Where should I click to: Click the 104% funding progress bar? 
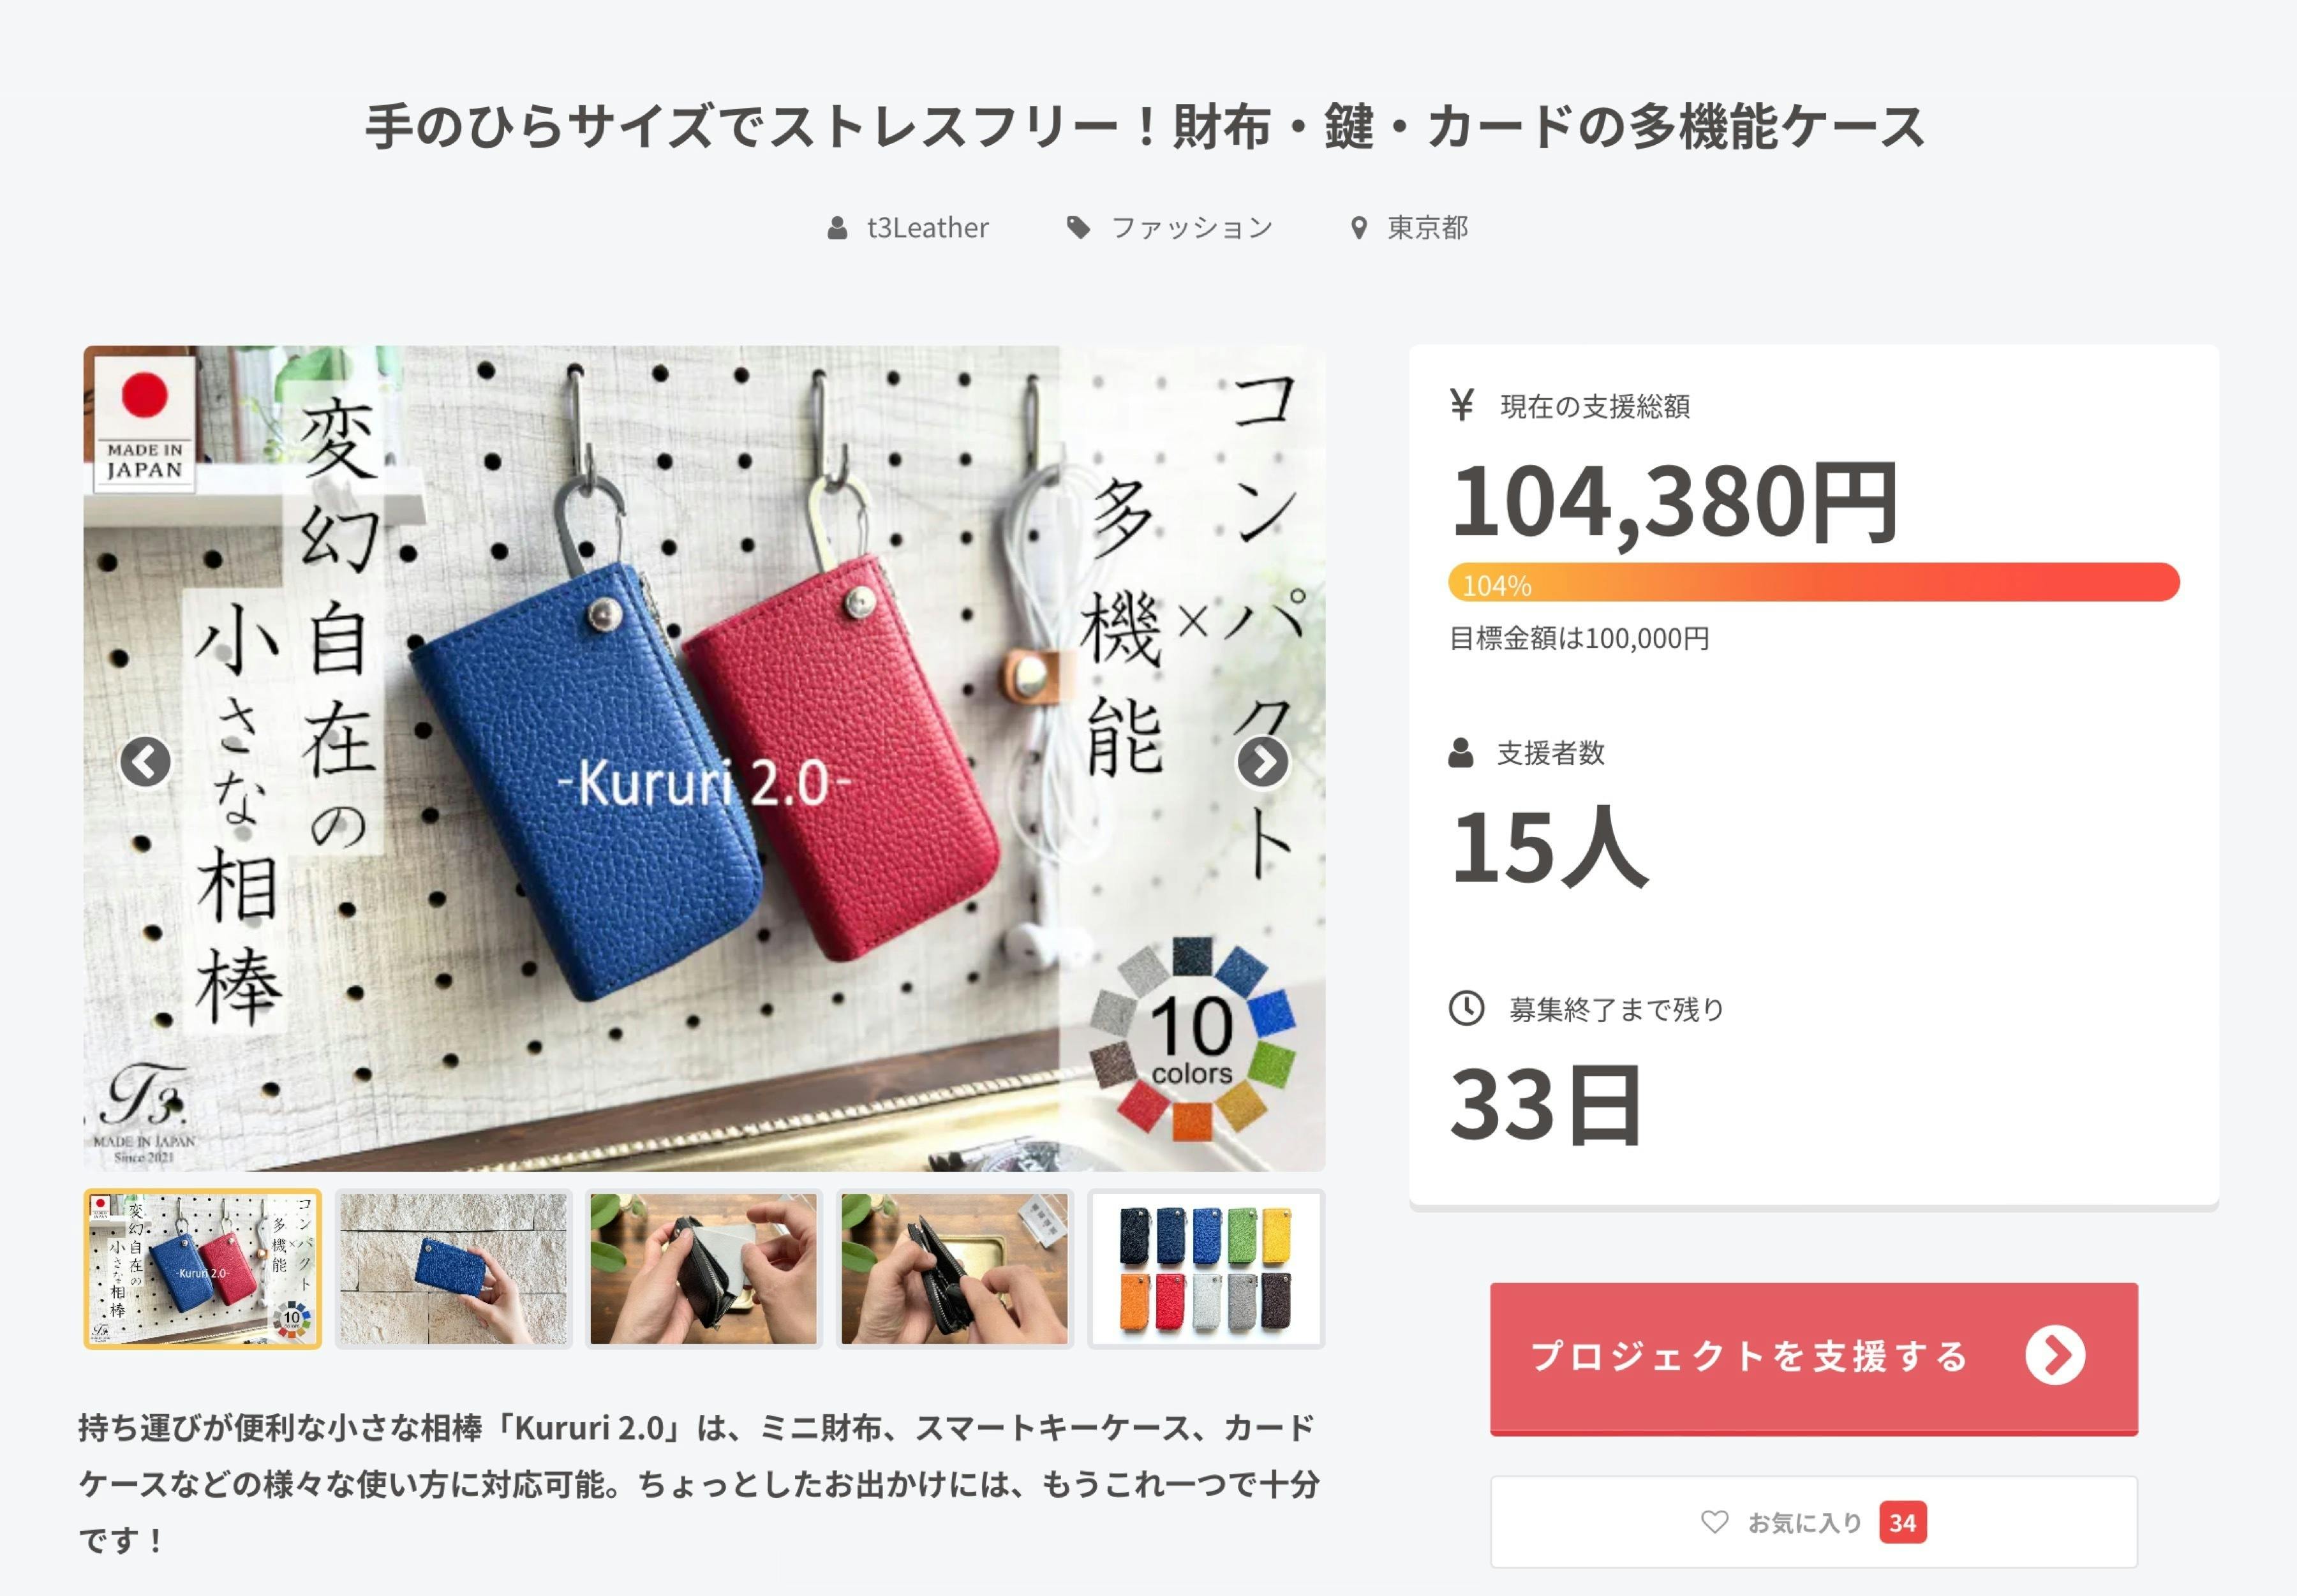point(1813,583)
